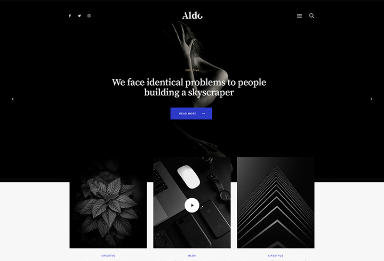Click the search magnifier icon
Viewport: 384px width, 261px height.
click(311, 15)
